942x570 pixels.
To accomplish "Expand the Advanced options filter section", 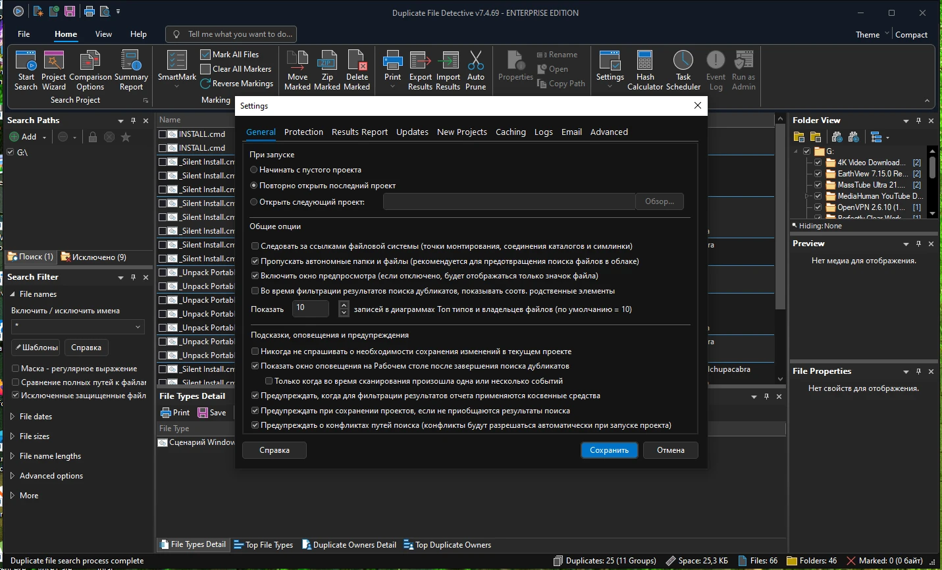I will [13, 476].
